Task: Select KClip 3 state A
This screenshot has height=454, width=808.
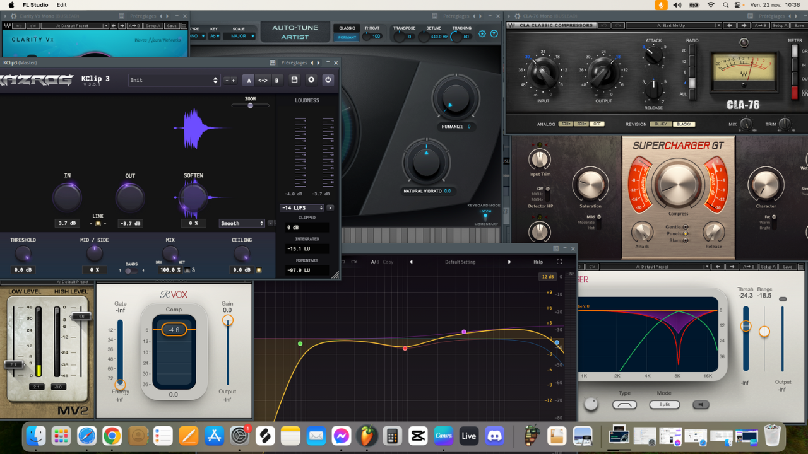Action: (249, 80)
